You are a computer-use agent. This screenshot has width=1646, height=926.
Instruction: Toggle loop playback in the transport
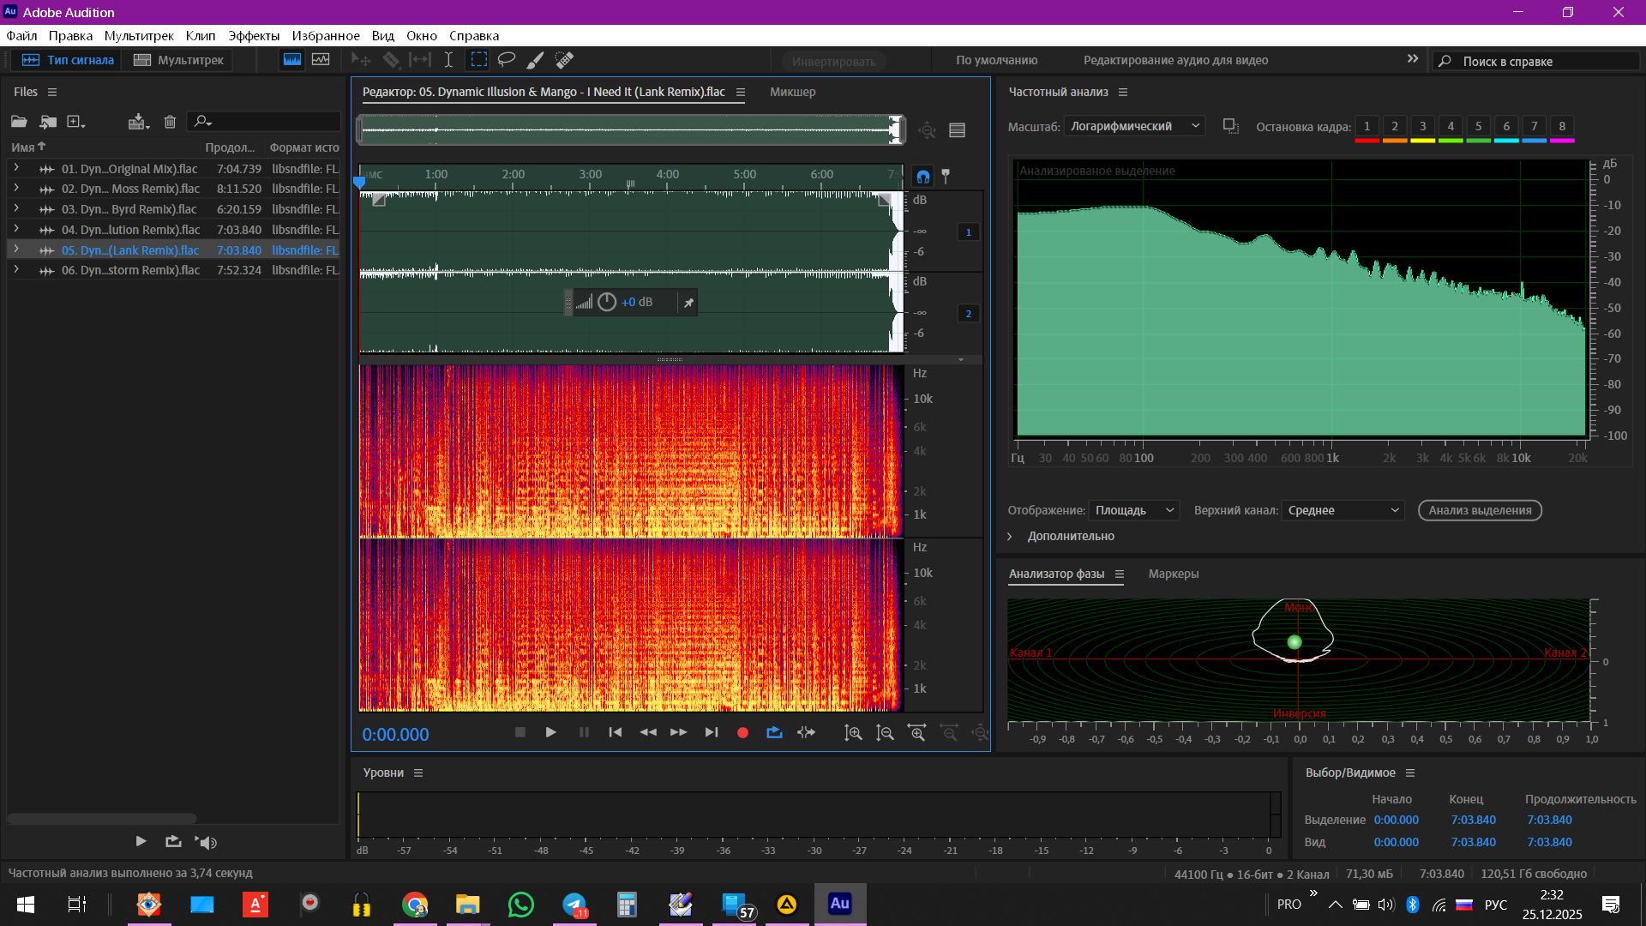point(774,732)
